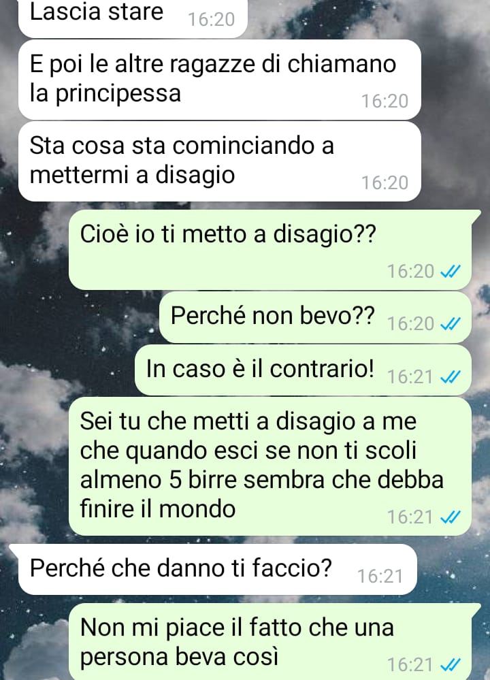490x680 pixels.
Task: Tap the double check next to "In caso è il contrario!"
Action: pyautogui.click(x=450, y=377)
